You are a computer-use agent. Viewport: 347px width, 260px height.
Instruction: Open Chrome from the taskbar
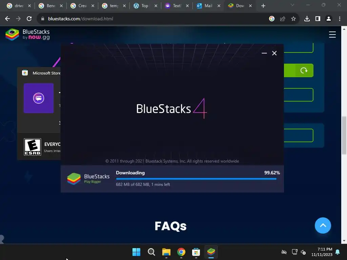click(181, 252)
